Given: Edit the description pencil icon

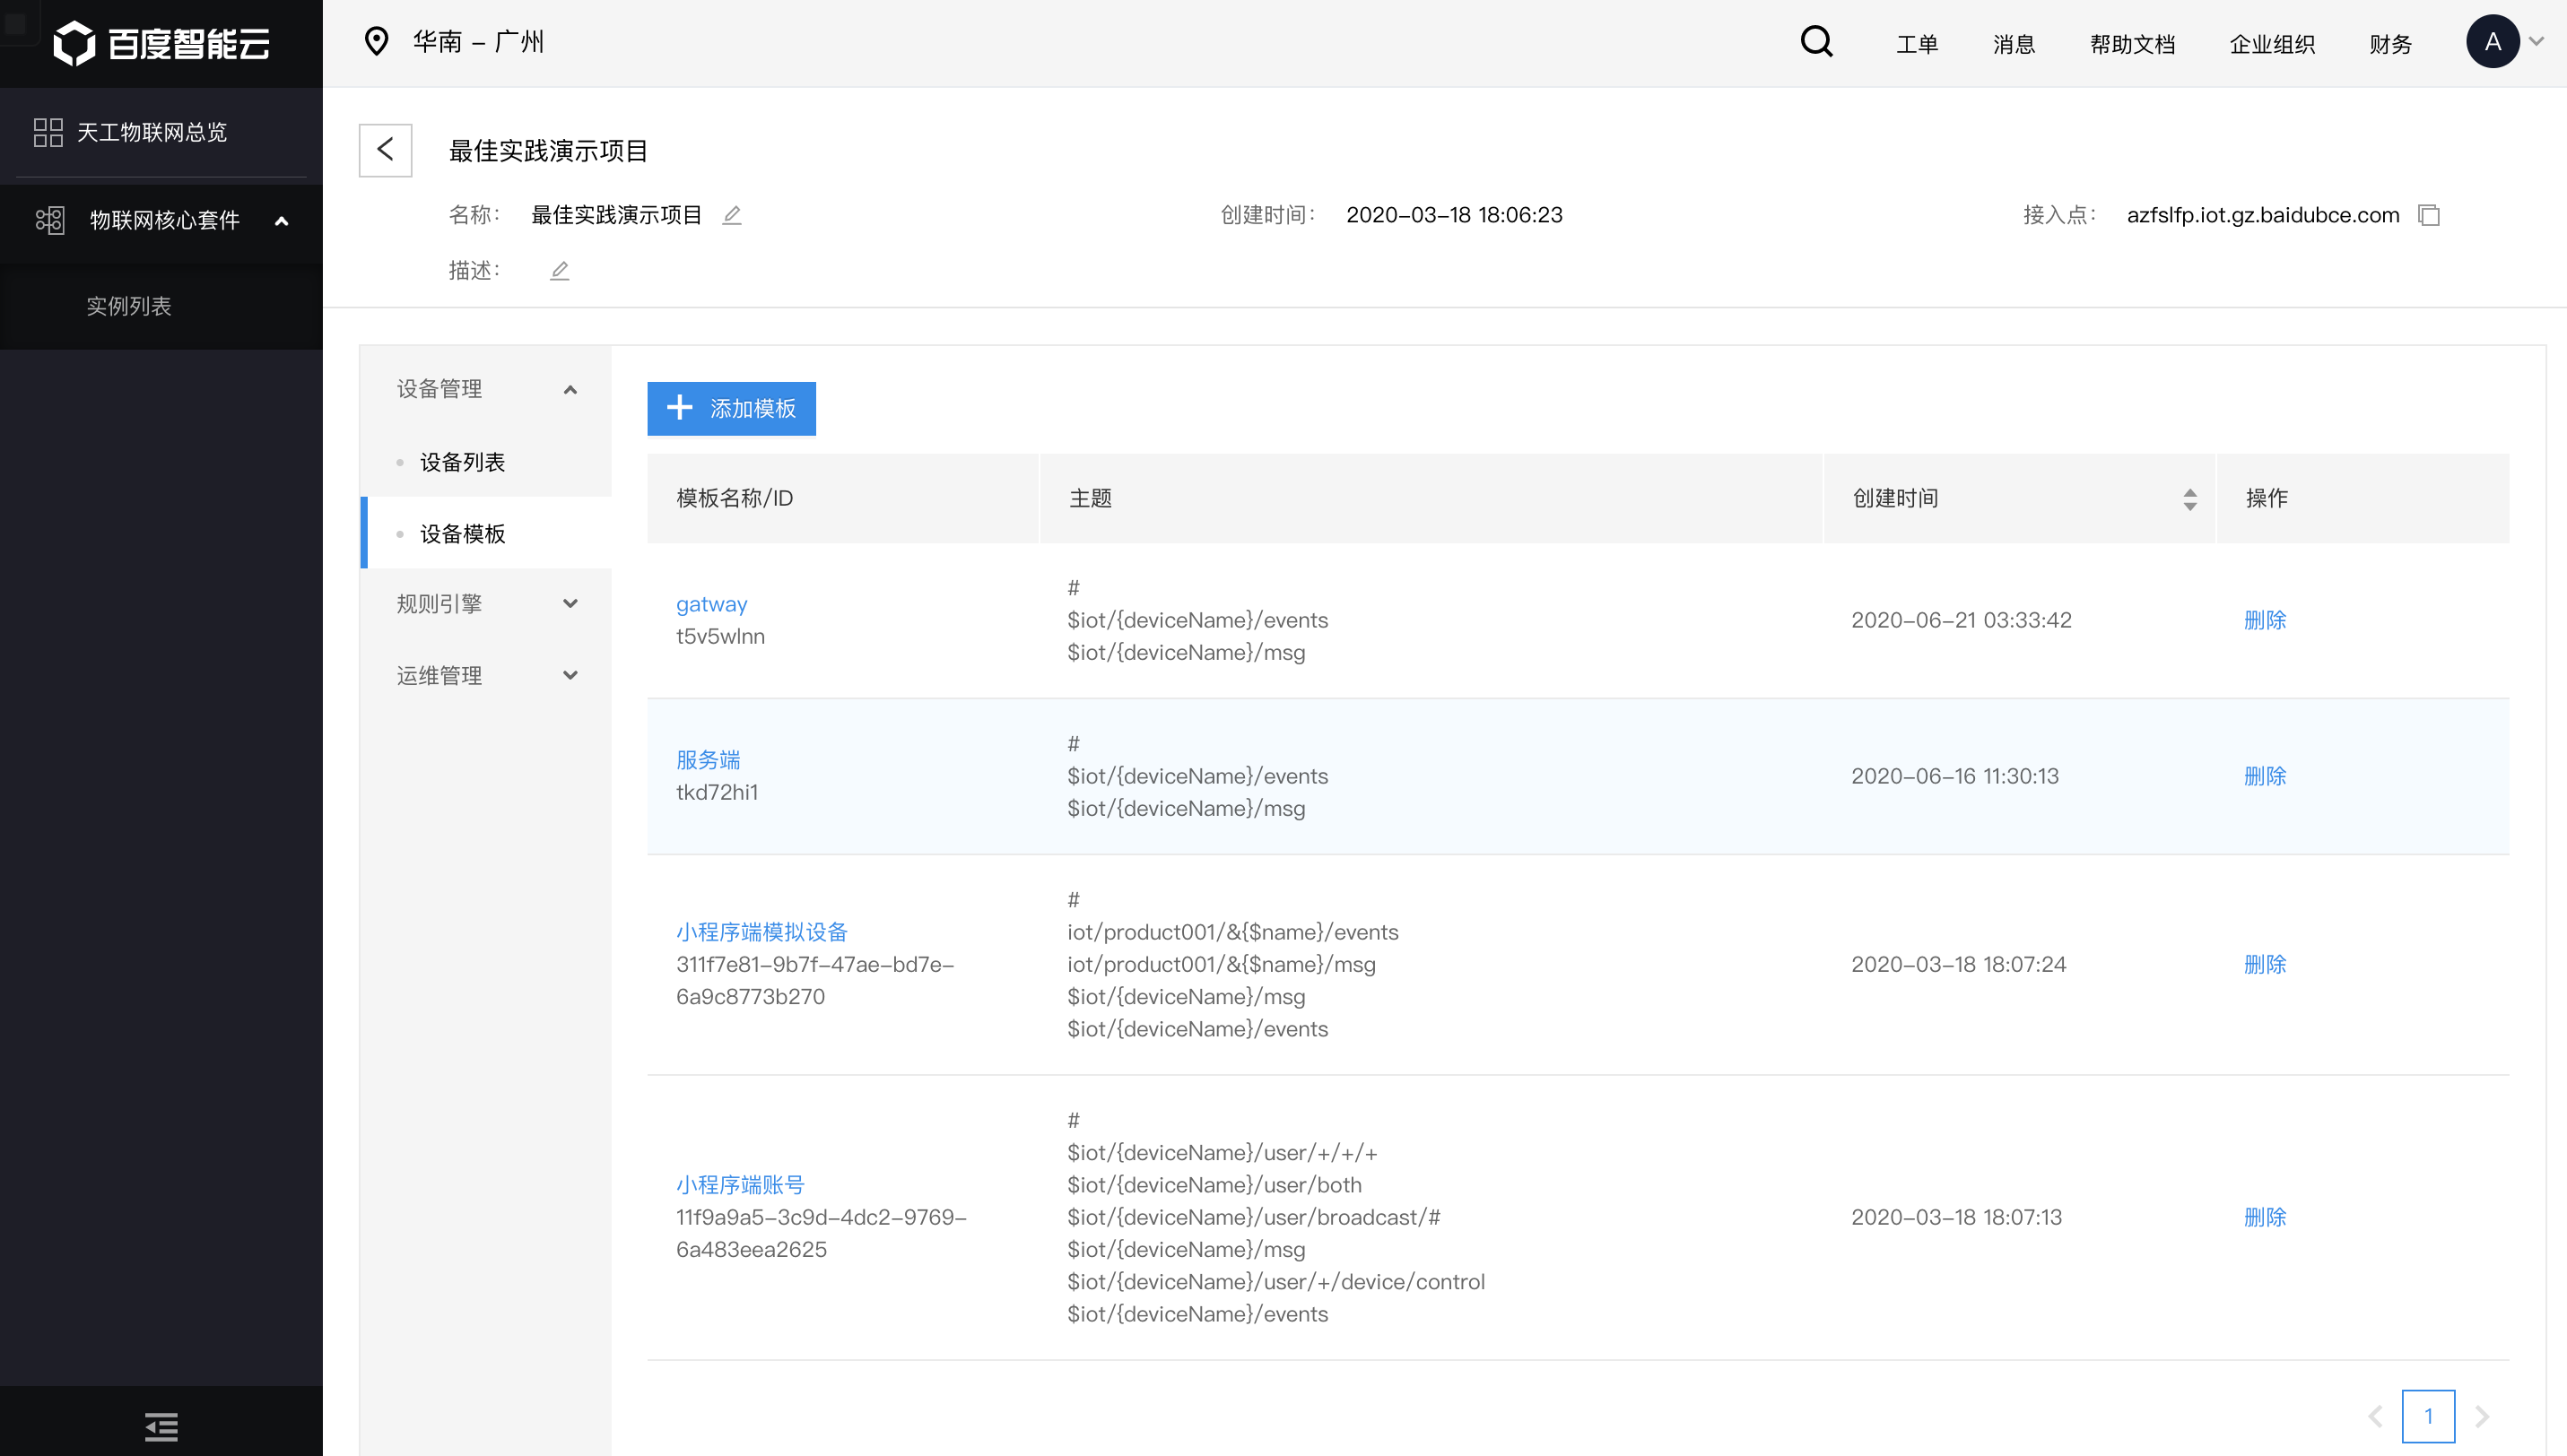Looking at the screenshot, I should [561, 271].
